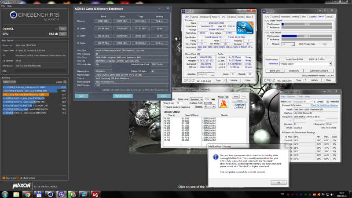Screen dimensions: 352x198
Task: Run the Cinebench OpenGL test
Action: coord(62,29)
